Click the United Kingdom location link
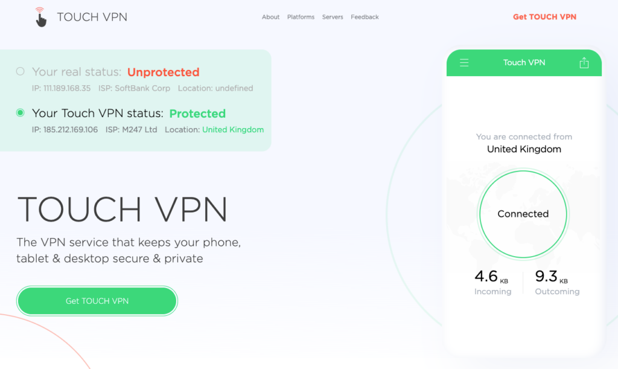The height and width of the screenshot is (369, 618). (x=233, y=129)
